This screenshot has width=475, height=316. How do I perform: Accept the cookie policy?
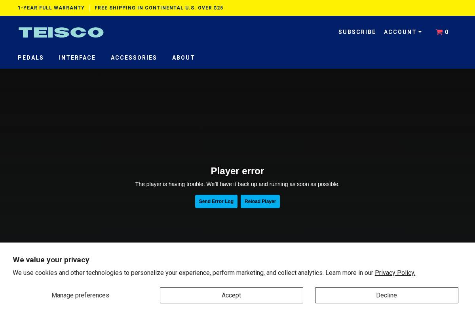pos(231,295)
